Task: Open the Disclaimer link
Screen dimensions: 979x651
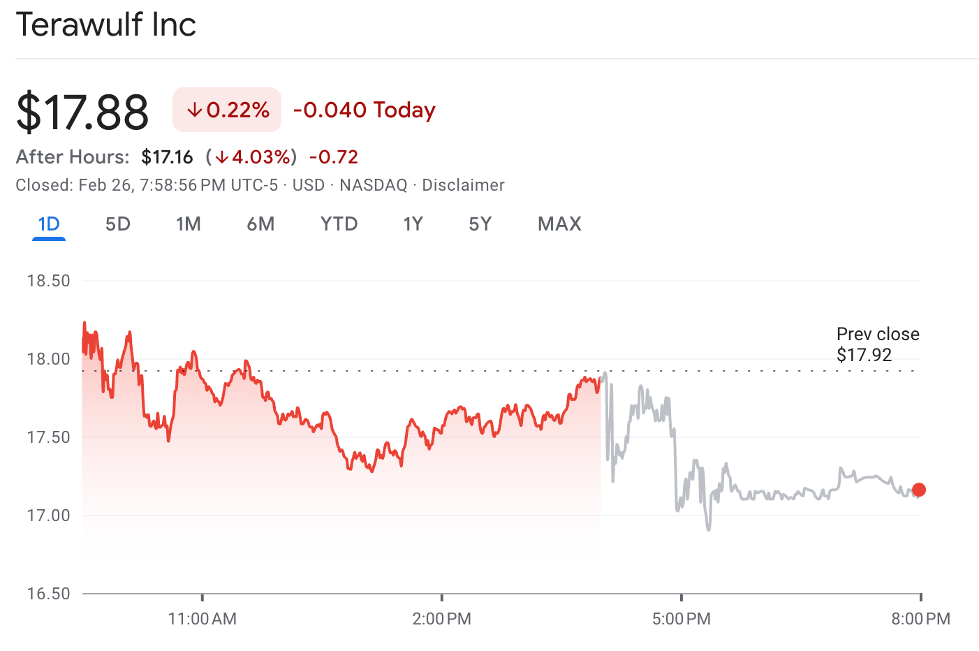Action: tap(464, 185)
